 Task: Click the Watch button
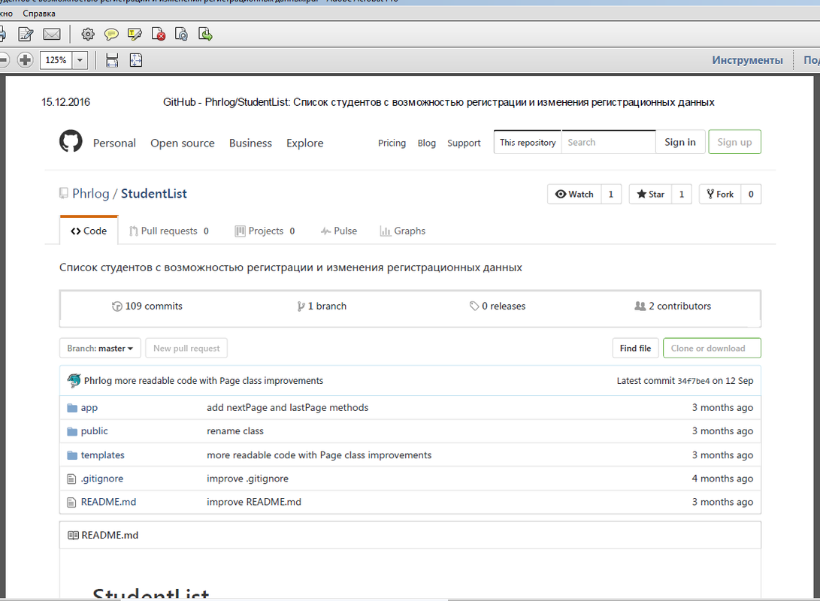point(574,195)
